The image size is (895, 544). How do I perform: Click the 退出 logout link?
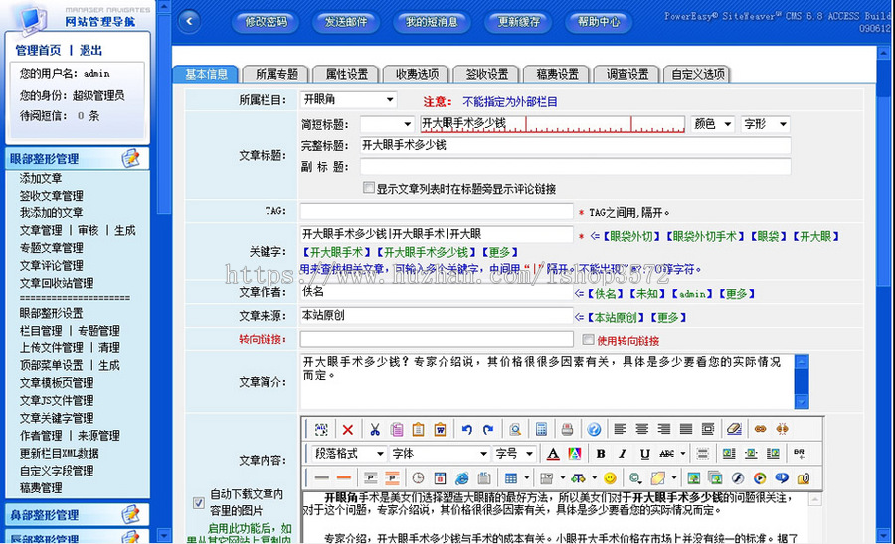(90, 50)
